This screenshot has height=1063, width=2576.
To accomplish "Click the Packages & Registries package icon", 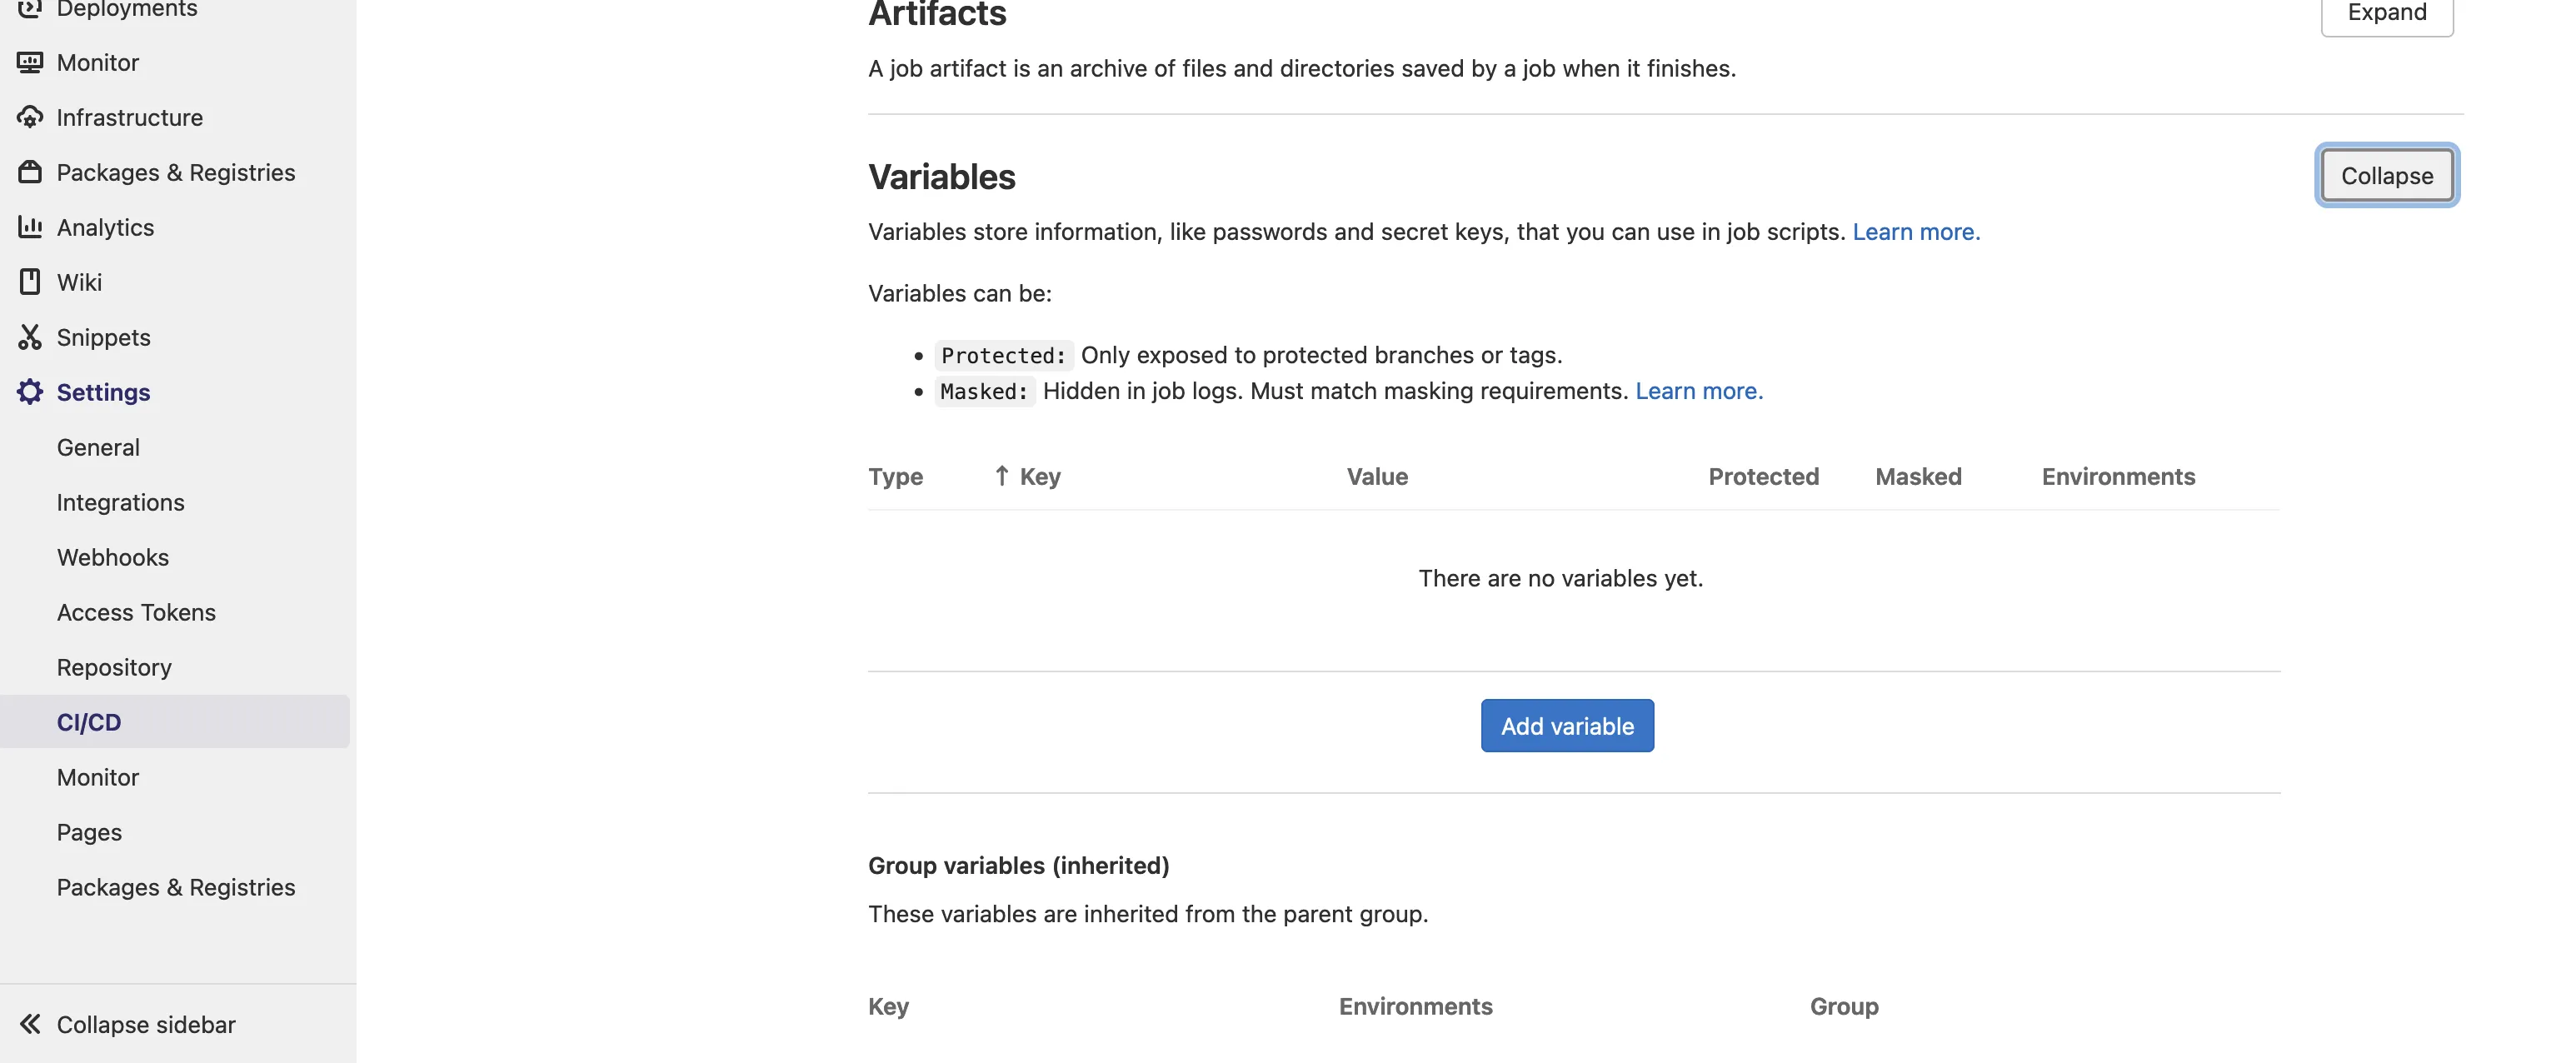I will [30, 172].
